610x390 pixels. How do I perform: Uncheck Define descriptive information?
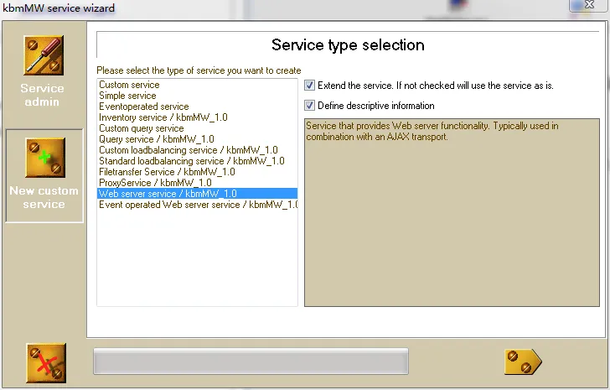309,106
